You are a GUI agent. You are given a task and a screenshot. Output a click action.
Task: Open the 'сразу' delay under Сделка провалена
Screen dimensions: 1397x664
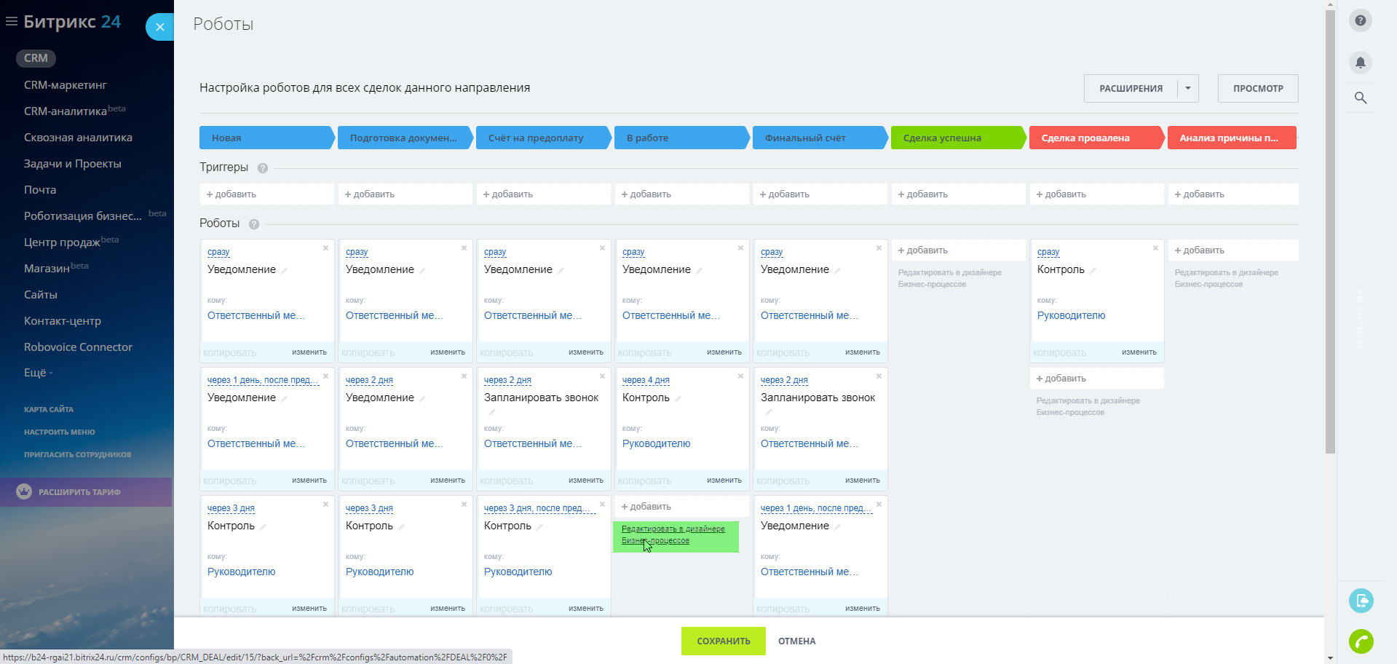1048,252
